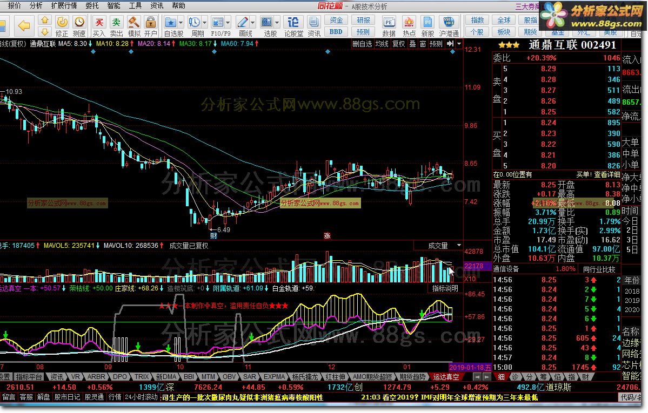Open the 沪港通 SSE-HKE globe icon
This screenshot has width=648, height=413.
pyautogui.click(x=449, y=26)
